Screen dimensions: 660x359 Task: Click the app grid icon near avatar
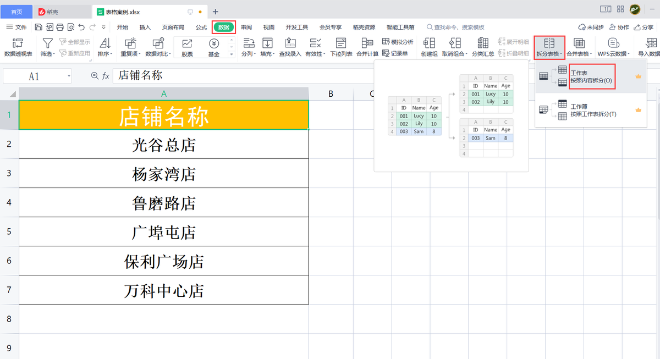(620, 9)
